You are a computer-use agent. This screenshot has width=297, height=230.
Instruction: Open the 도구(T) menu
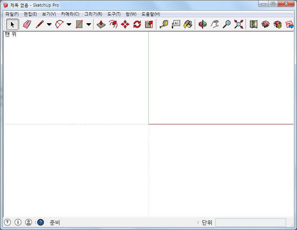coord(114,14)
